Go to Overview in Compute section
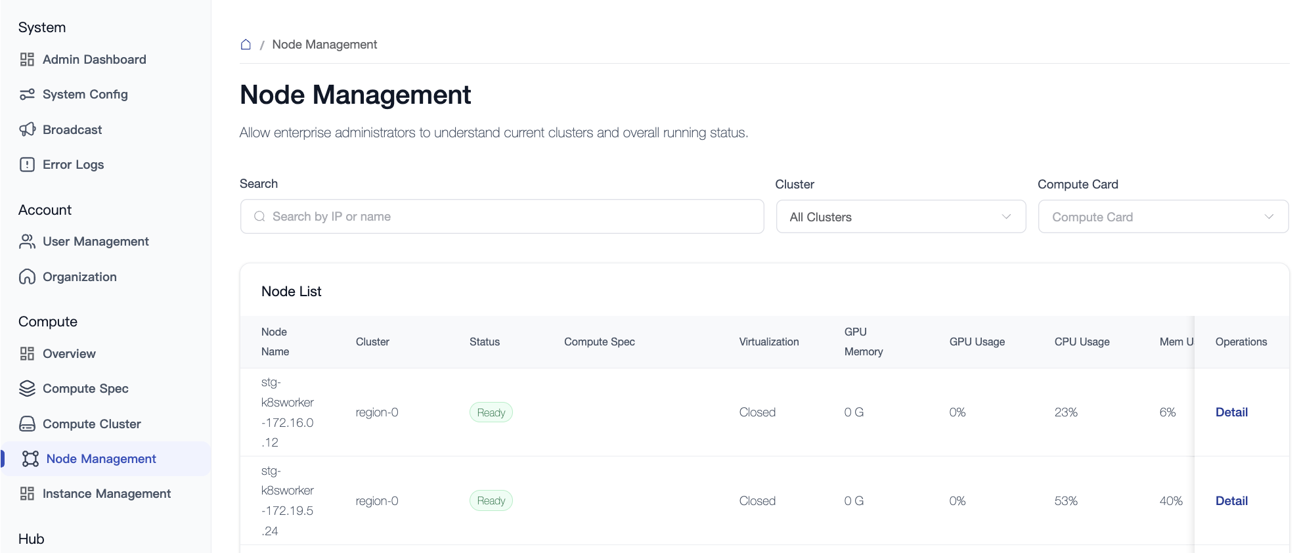 click(69, 354)
